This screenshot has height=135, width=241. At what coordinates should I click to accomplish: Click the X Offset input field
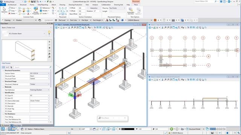pos(82,8)
